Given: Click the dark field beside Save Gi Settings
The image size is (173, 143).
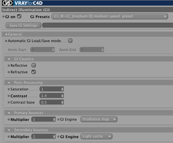Looking at the screenshot, I should pos(108,25).
